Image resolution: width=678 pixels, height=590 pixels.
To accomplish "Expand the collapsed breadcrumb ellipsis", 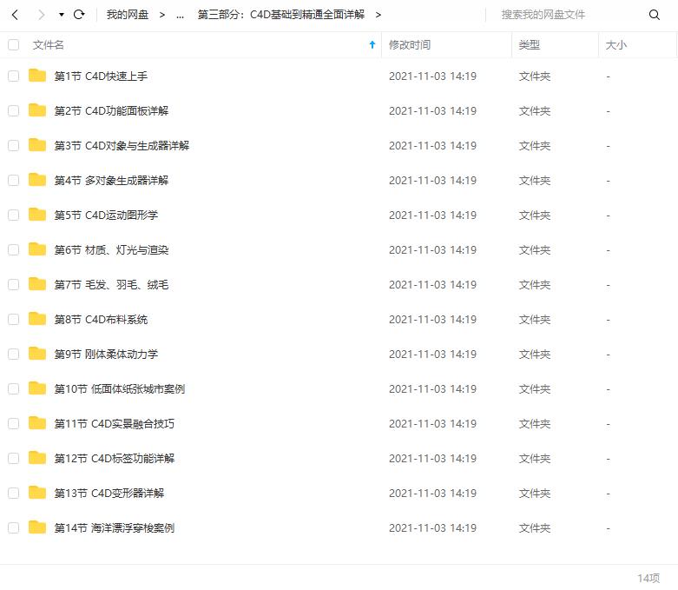I will tap(181, 16).
